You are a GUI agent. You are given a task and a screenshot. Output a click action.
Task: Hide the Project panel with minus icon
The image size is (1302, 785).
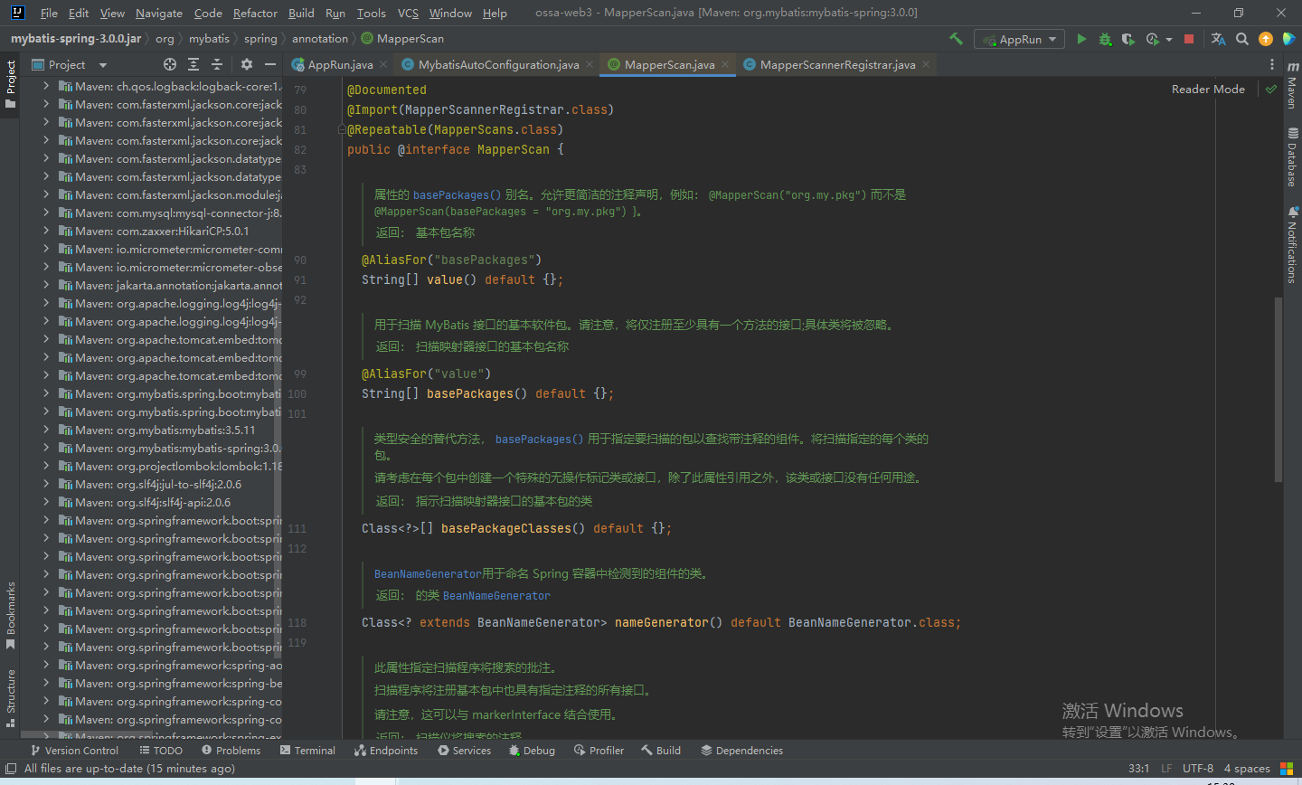(x=270, y=64)
